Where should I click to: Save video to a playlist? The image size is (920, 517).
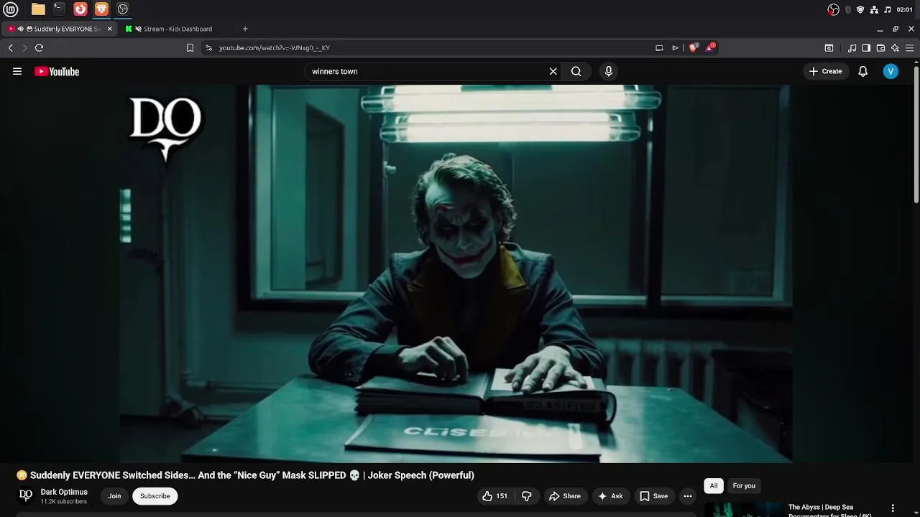pyautogui.click(x=654, y=496)
